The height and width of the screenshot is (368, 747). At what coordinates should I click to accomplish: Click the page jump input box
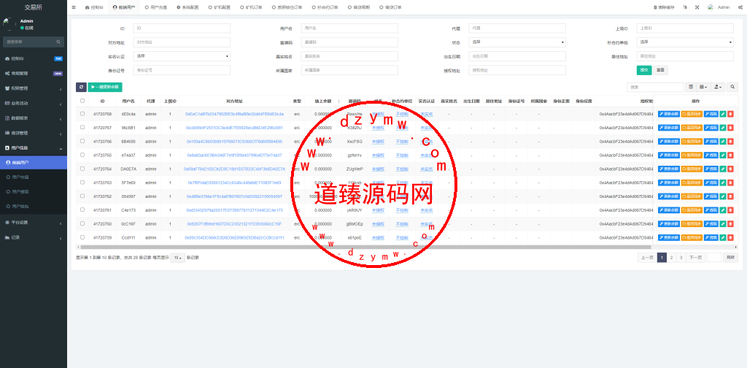pyautogui.click(x=714, y=258)
